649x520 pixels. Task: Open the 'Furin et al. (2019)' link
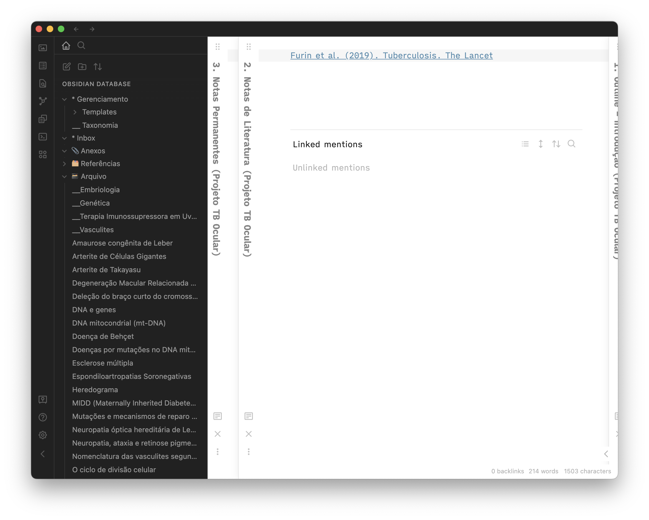coord(391,56)
